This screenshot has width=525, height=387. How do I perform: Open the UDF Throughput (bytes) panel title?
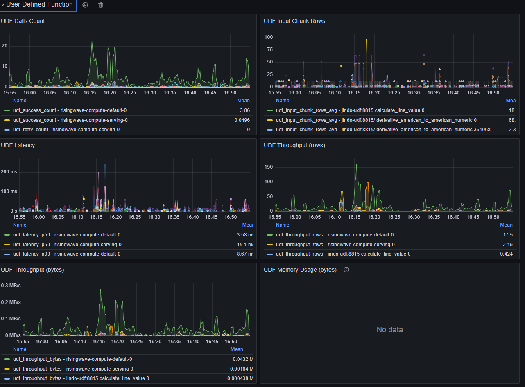point(32,270)
